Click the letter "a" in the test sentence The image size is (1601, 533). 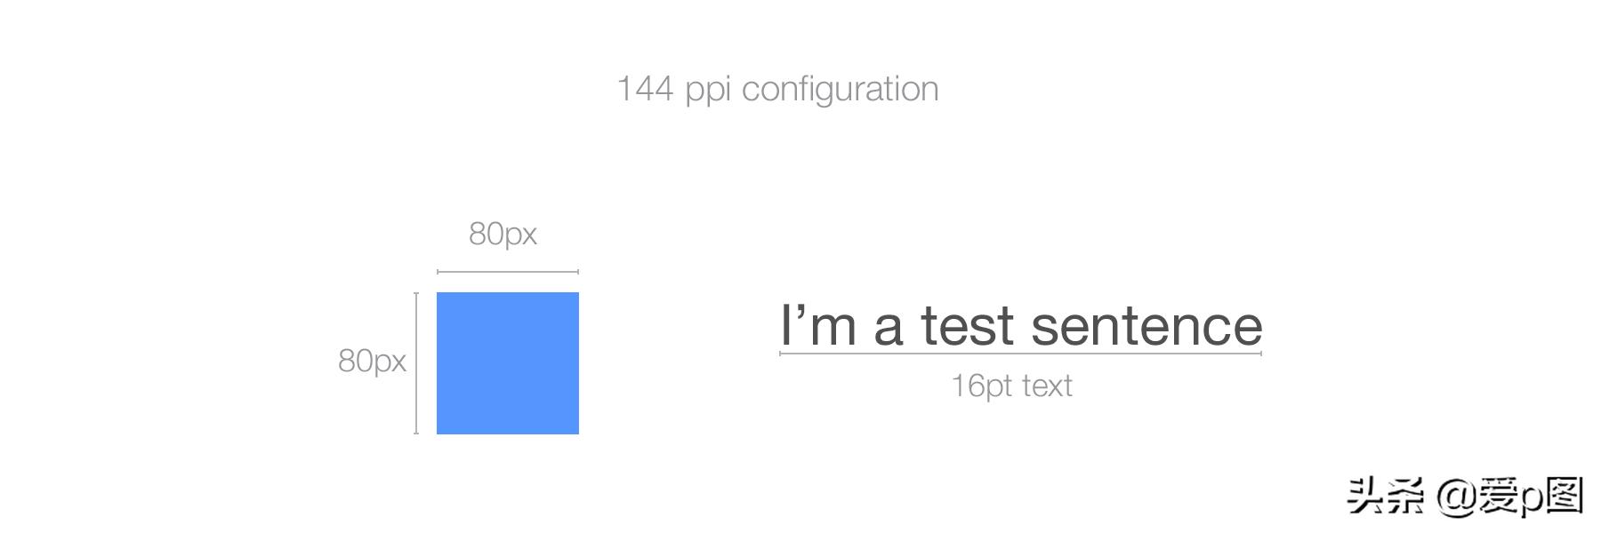(x=889, y=328)
